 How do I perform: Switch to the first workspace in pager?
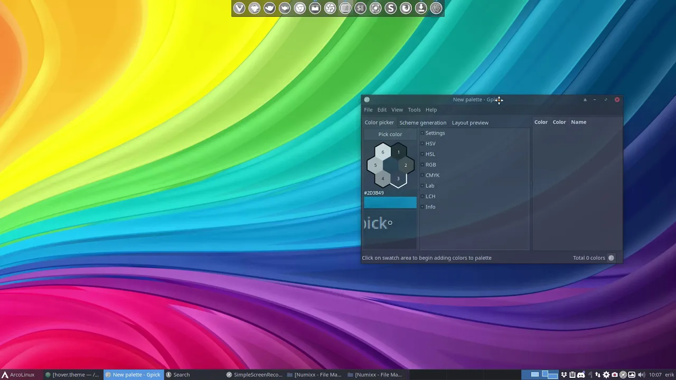click(x=531, y=375)
